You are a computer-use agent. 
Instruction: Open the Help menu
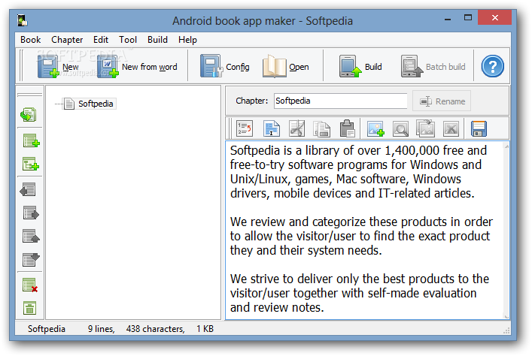point(187,40)
